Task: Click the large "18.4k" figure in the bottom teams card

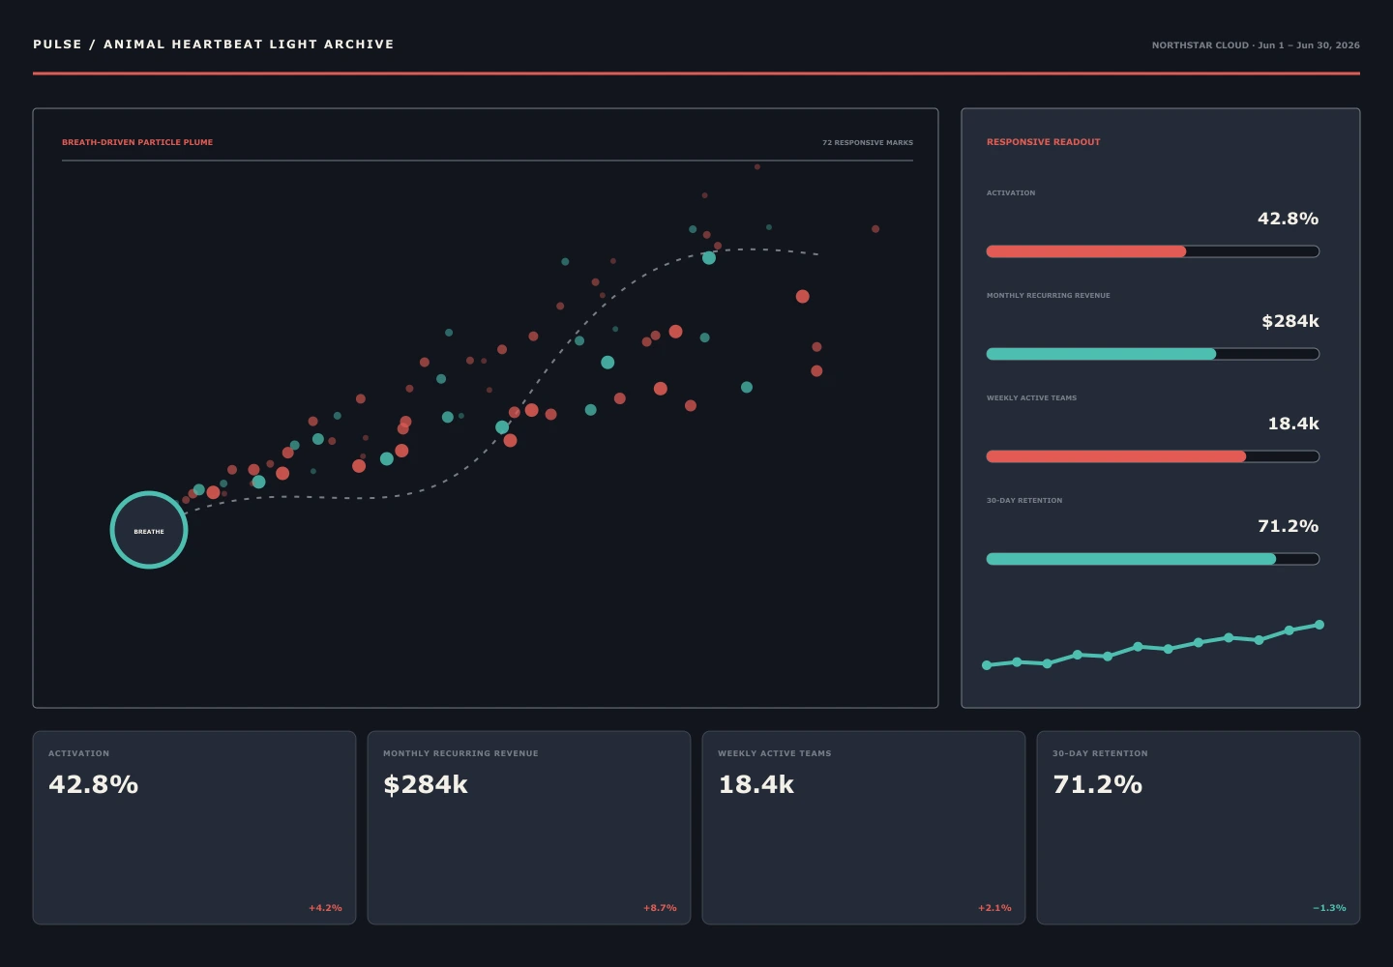Action: (756, 784)
